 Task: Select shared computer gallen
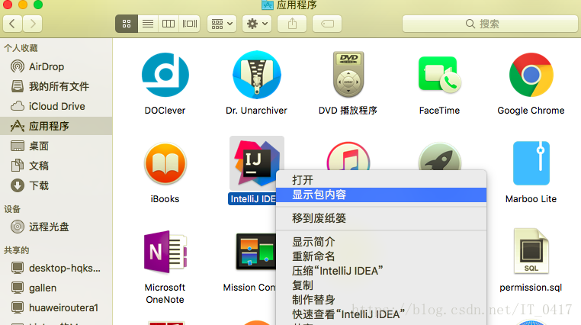coord(56,288)
